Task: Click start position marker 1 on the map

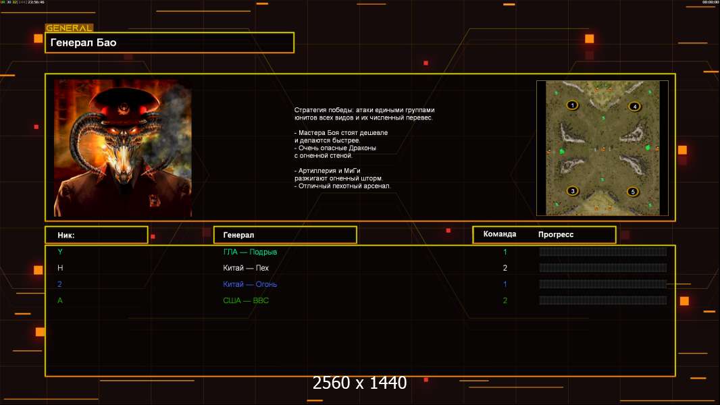Action: pyautogui.click(x=573, y=105)
